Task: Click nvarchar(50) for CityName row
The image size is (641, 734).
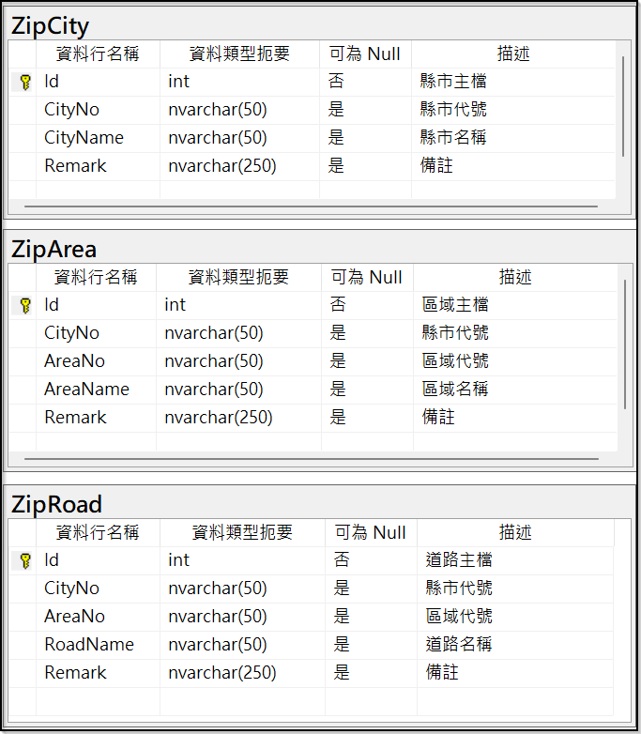Action: (x=239, y=138)
